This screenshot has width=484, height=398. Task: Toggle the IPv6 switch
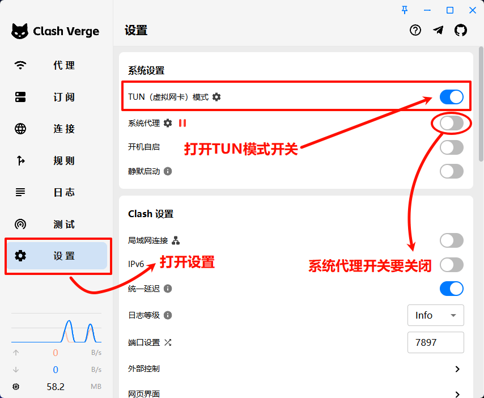[x=452, y=265]
